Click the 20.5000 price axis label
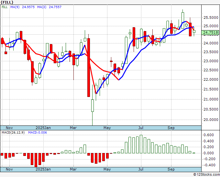This screenshot has width=220, height=177. [x=211, y=109]
